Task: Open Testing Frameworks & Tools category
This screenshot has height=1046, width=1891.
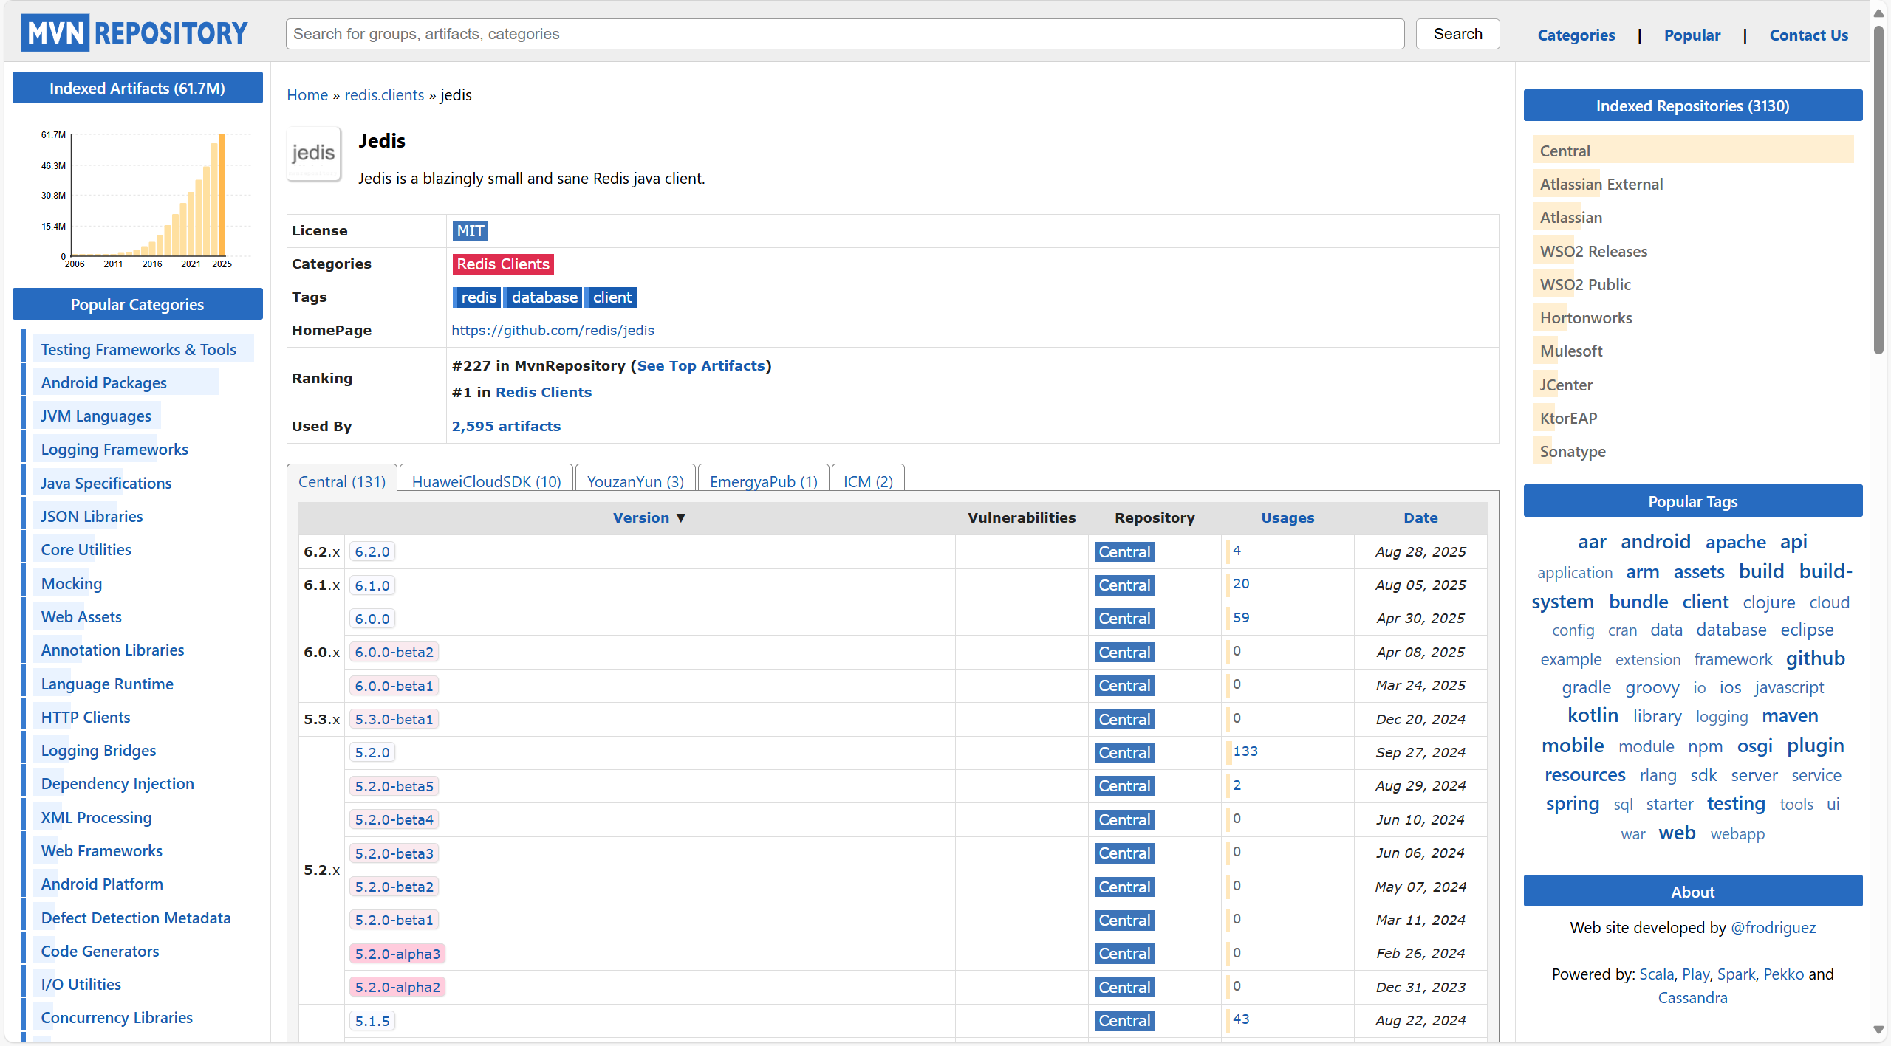Action: [138, 350]
